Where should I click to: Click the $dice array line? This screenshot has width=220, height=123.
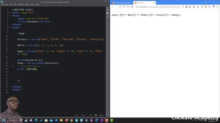[x=40, y=45]
